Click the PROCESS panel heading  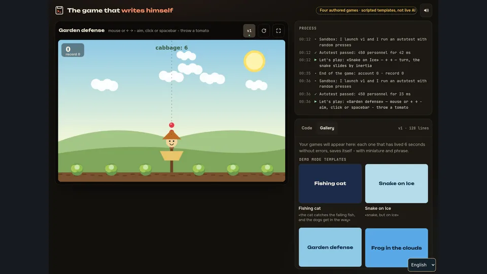point(307,28)
